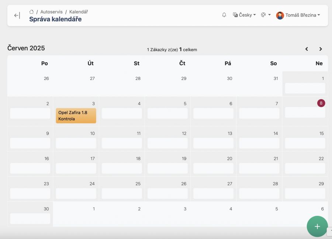Viewport: 332px width, 239px height.
Task: Open the theme palette picker
Action: click(263, 15)
